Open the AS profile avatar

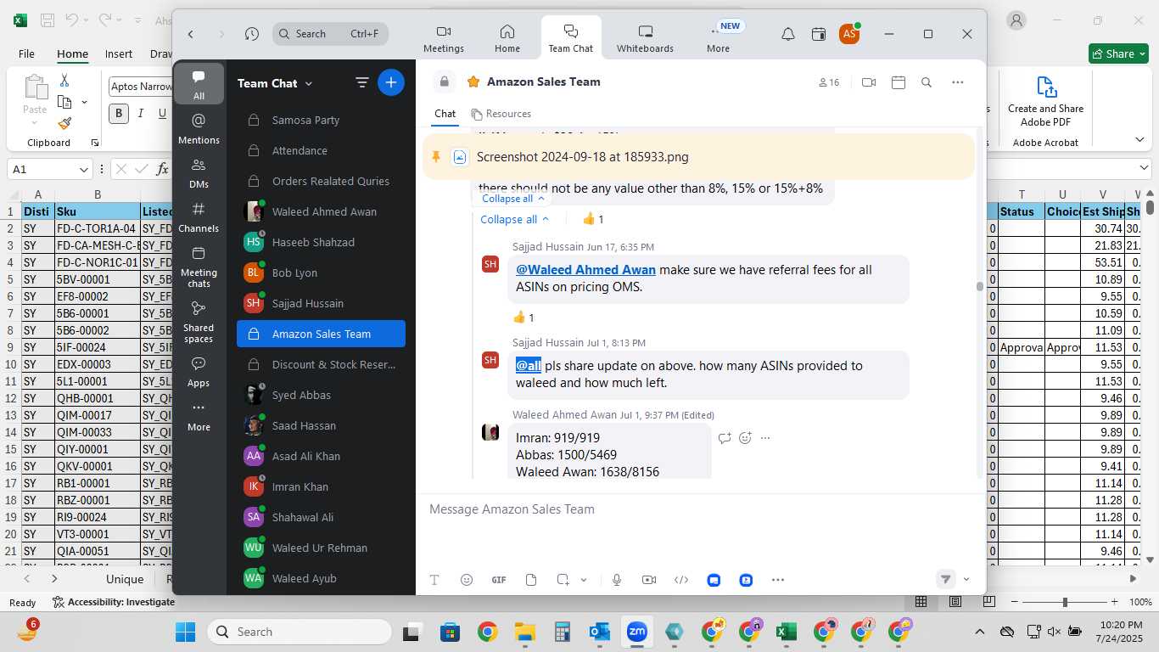[849, 34]
